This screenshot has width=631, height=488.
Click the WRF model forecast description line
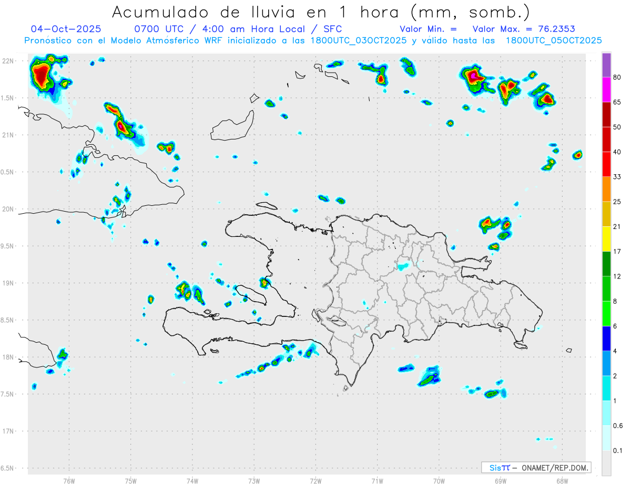click(x=313, y=41)
